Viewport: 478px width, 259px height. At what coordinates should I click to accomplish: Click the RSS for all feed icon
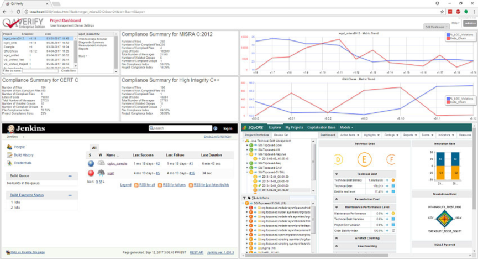pos(136,185)
